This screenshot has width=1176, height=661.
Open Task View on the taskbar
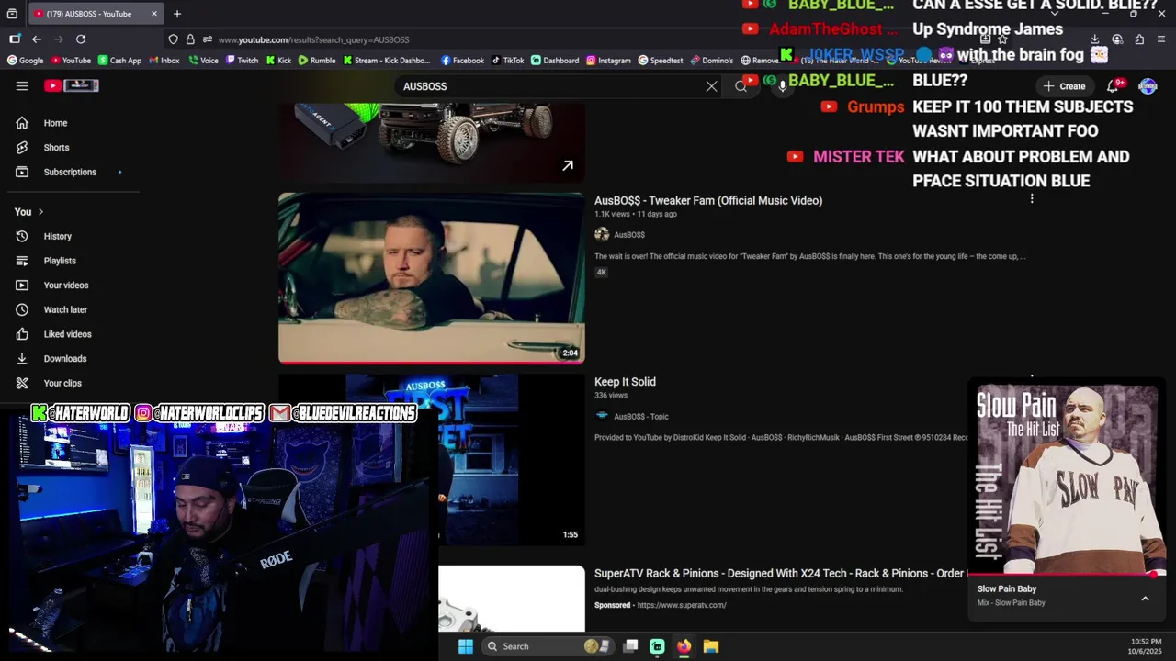pyautogui.click(x=630, y=646)
